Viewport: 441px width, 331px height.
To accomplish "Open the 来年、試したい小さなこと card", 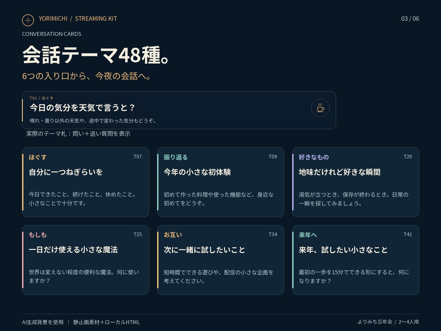I will pyautogui.click(x=355, y=260).
